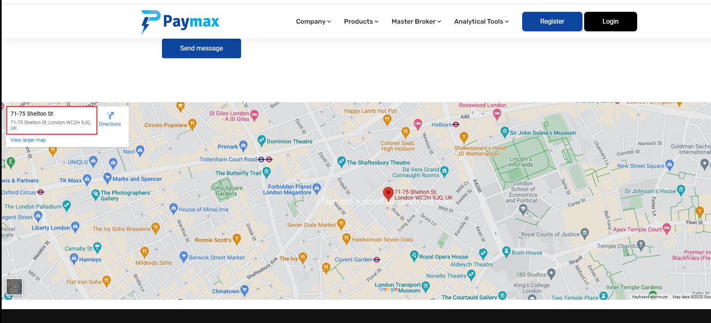Click the Forbidden Planet London Megastore pin
711x323 pixels.
point(317,188)
